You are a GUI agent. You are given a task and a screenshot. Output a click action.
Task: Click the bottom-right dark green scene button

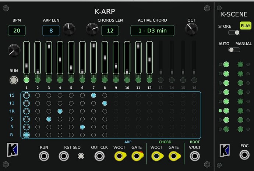point(240,129)
